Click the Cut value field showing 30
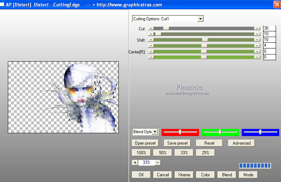This screenshot has width=281, height=182. pyautogui.click(x=269, y=28)
